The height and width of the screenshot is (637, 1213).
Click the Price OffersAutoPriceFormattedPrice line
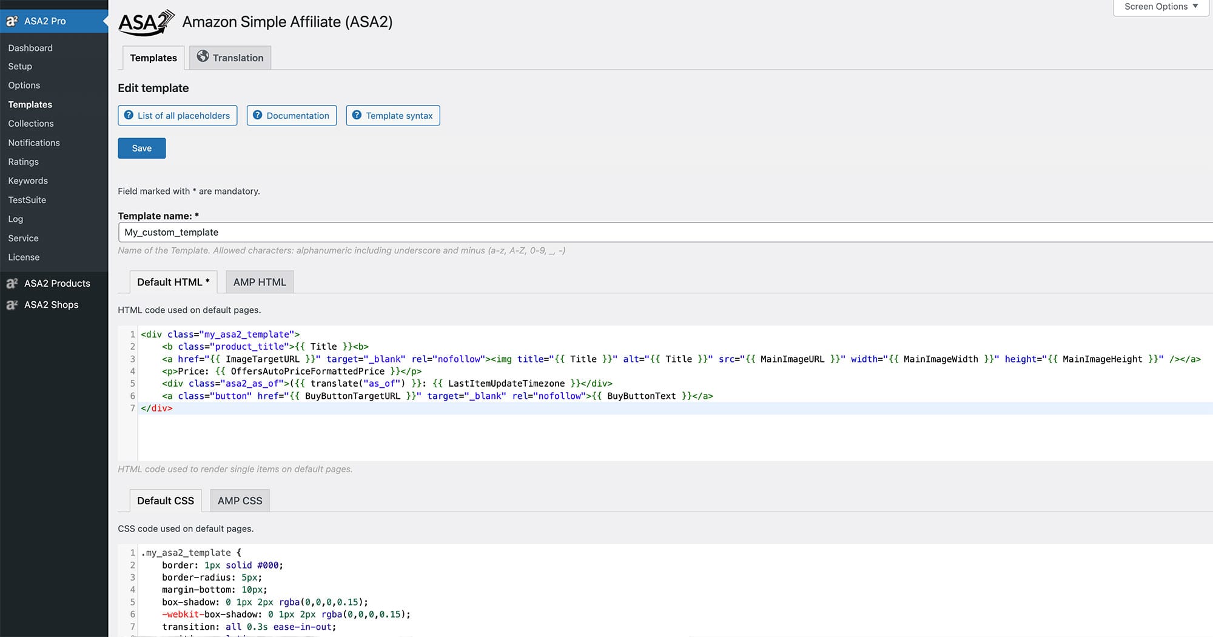(x=292, y=371)
